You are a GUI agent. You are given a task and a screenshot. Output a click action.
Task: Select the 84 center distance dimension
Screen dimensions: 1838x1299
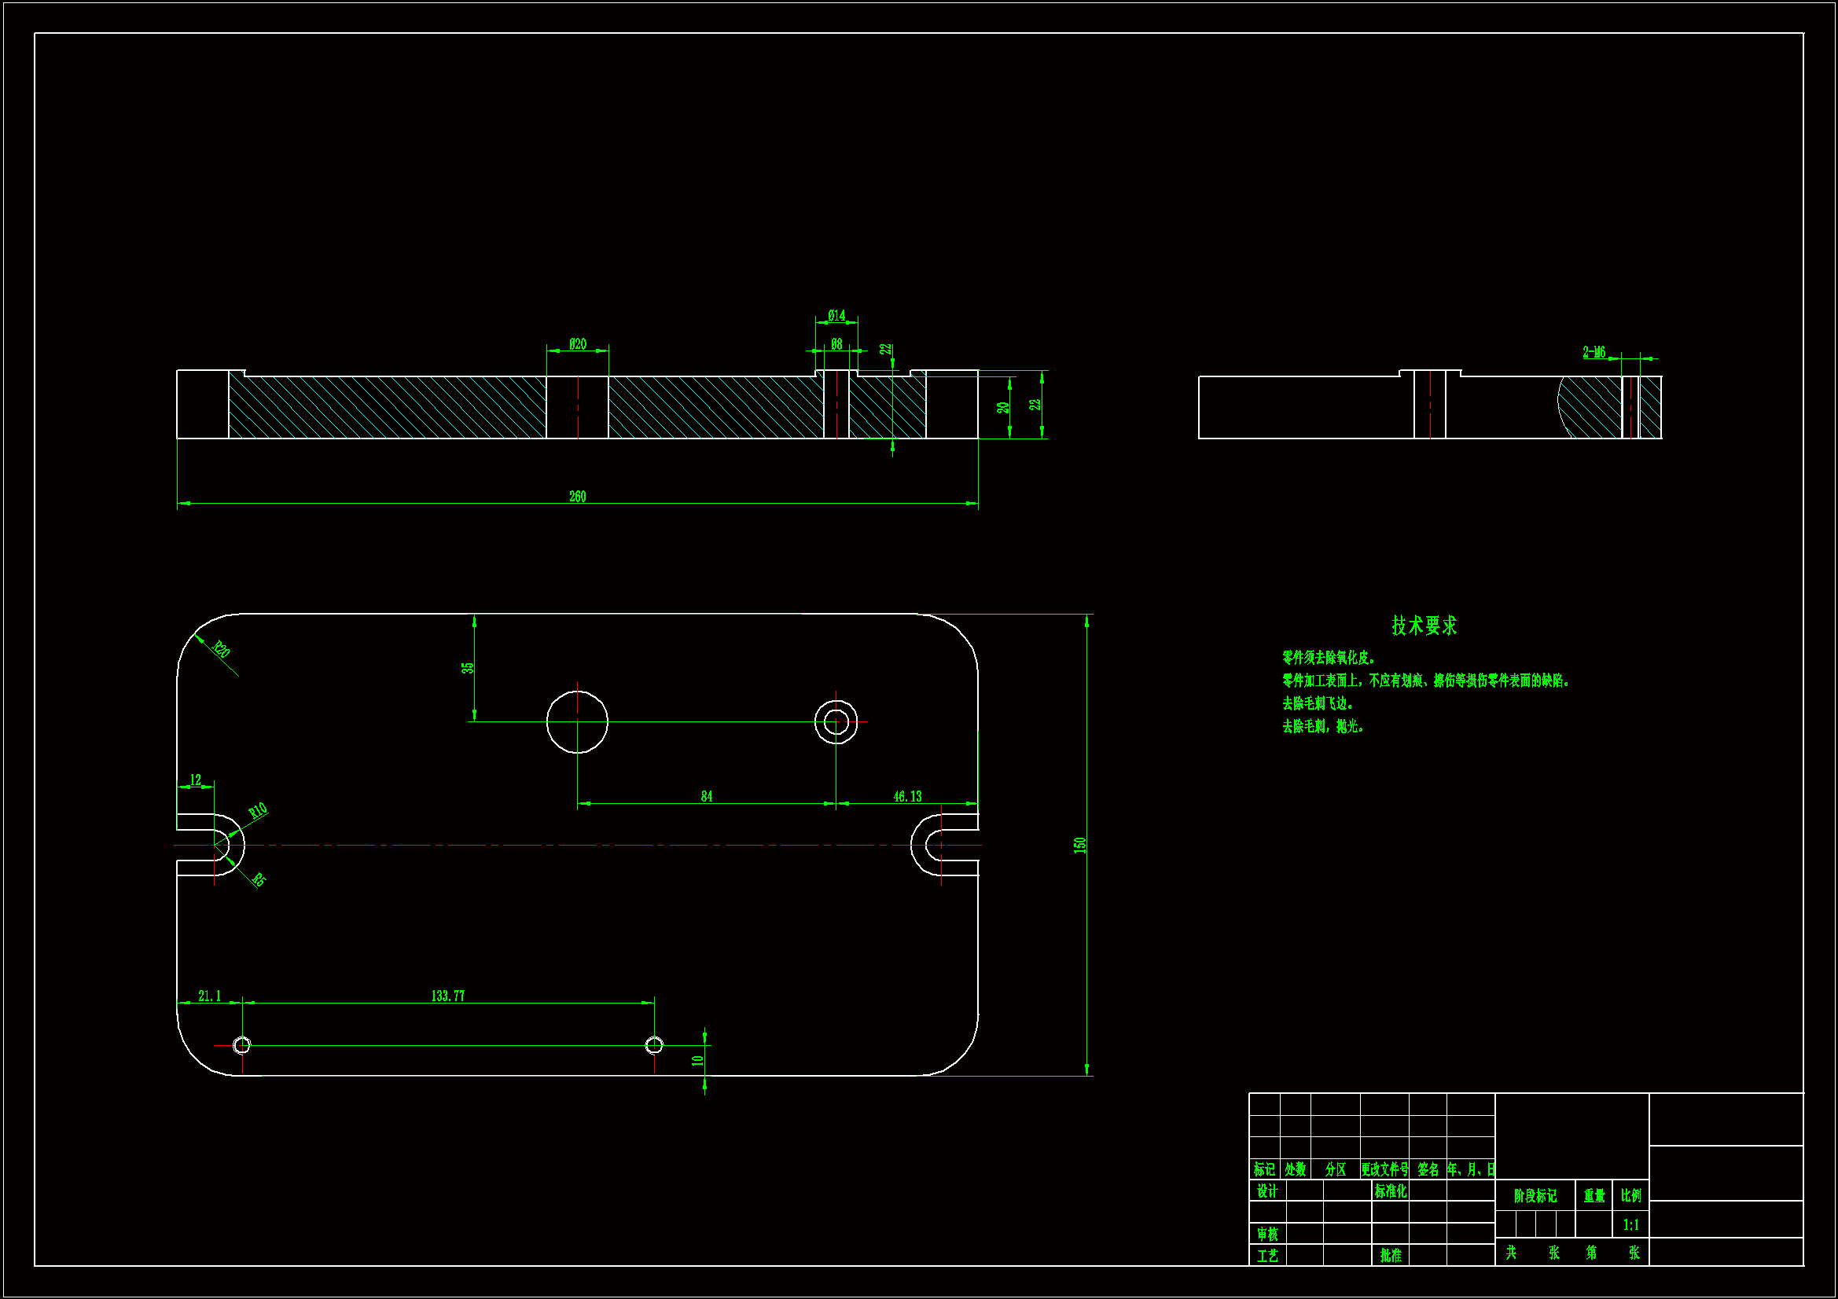coord(706,796)
